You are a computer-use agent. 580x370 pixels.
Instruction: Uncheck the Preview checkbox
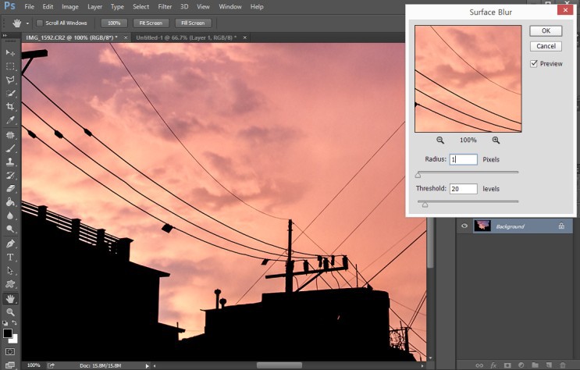tap(534, 64)
